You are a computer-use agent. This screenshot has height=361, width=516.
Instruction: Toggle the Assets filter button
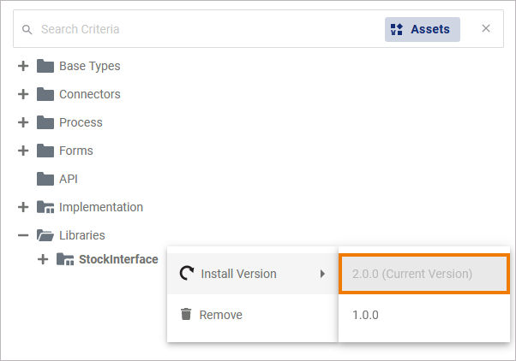pos(423,29)
